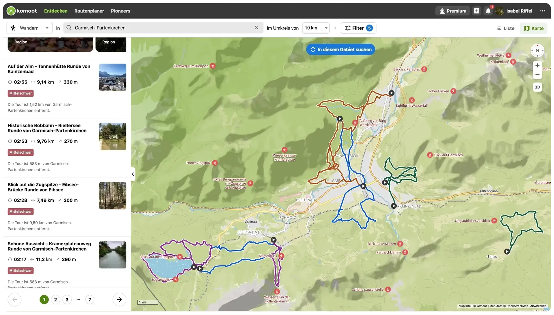The image size is (554, 315).
Task: Zoom out on the map
Action: (x=537, y=75)
